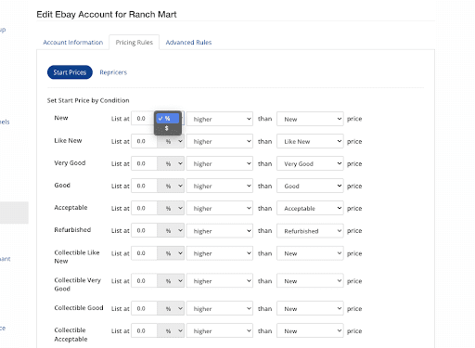Open the higher dropdown for Collectible Acceptable

[x=220, y=330]
